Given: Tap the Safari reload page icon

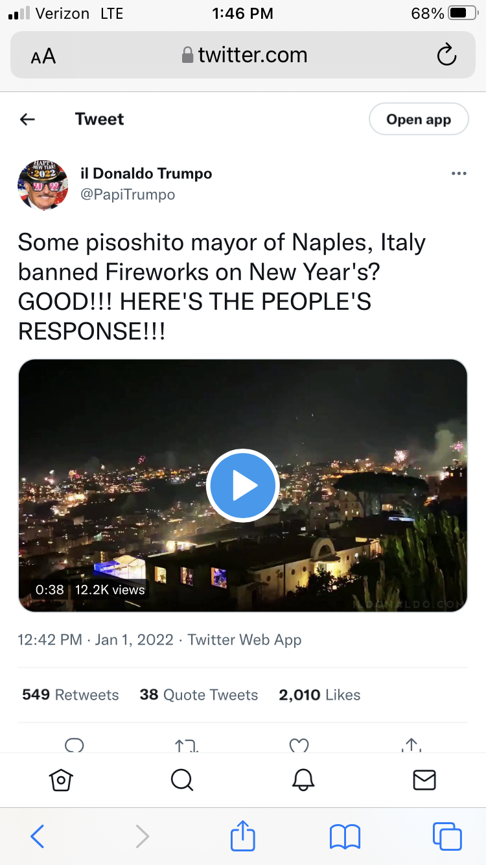Looking at the screenshot, I should point(446,56).
